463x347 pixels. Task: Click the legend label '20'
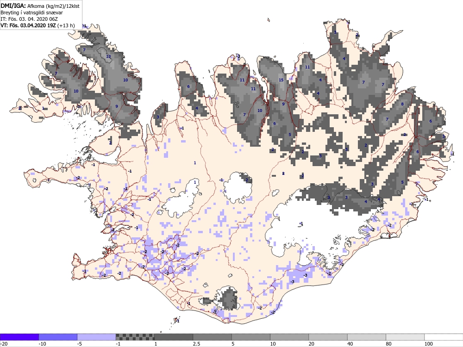(x=312, y=344)
